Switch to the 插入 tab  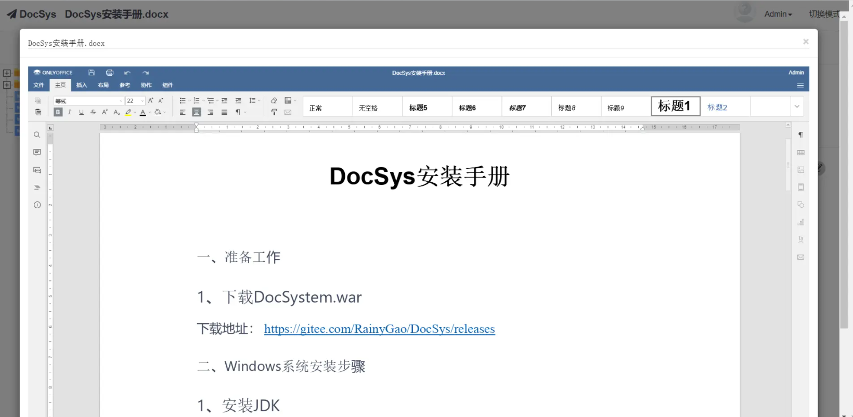(82, 85)
